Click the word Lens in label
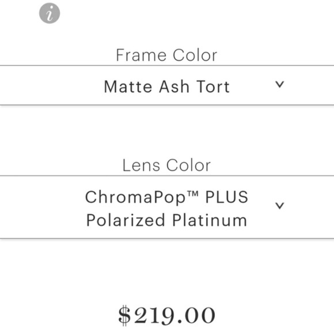This screenshot has width=334, height=334. [141, 165]
